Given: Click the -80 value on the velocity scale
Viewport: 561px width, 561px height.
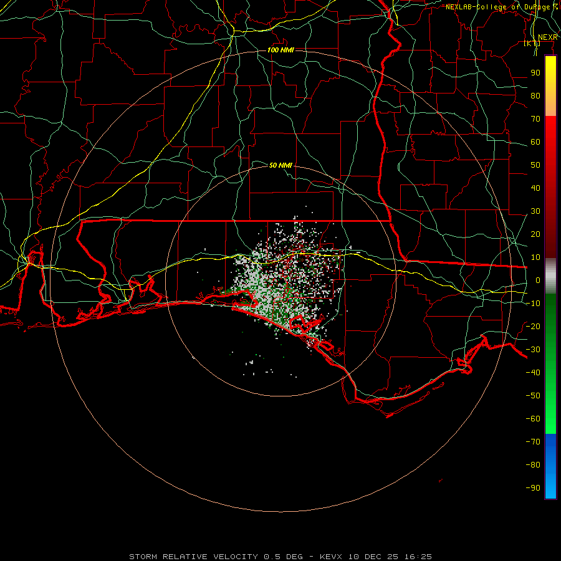Looking at the screenshot, I should coord(533,465).
